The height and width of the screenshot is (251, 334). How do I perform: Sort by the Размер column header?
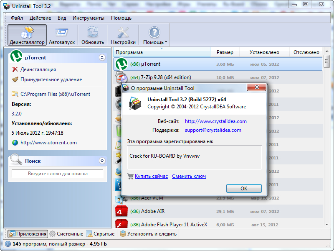[x=225, y=52]
